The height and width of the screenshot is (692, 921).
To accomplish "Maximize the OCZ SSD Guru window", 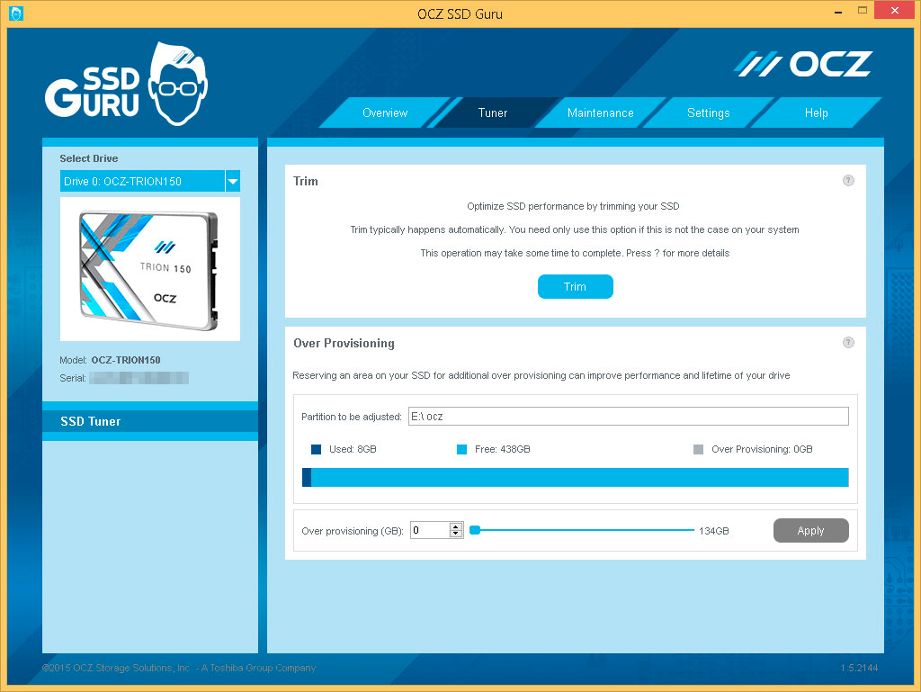I will pyautogui.click(x=863, y=11).
